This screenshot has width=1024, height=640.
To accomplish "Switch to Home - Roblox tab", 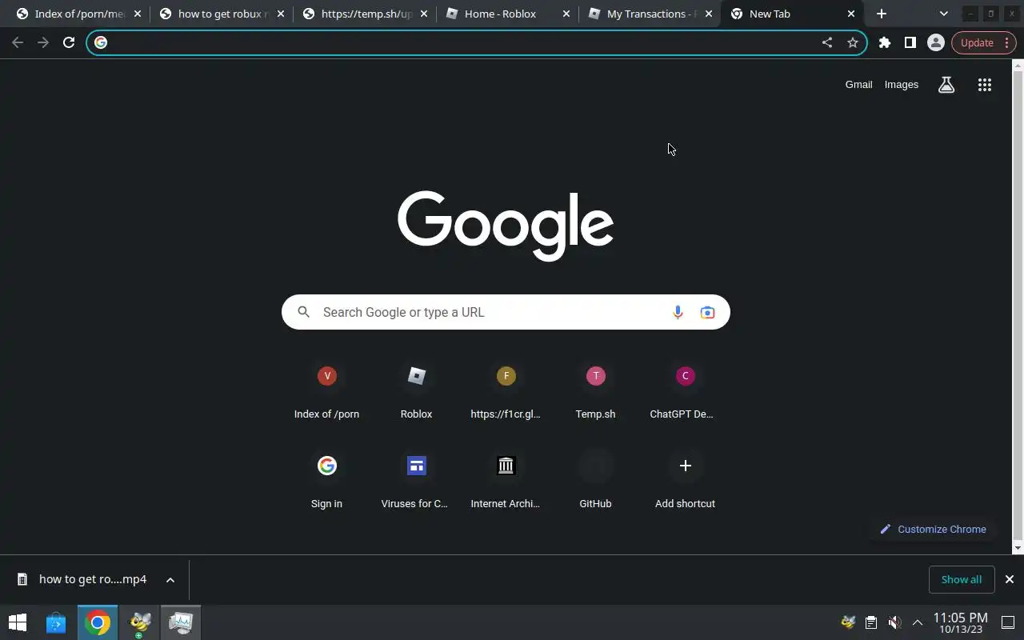I will point(507,14).
